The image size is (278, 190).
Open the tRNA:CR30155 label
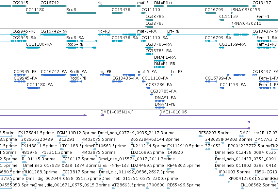[x=246, y=9]
